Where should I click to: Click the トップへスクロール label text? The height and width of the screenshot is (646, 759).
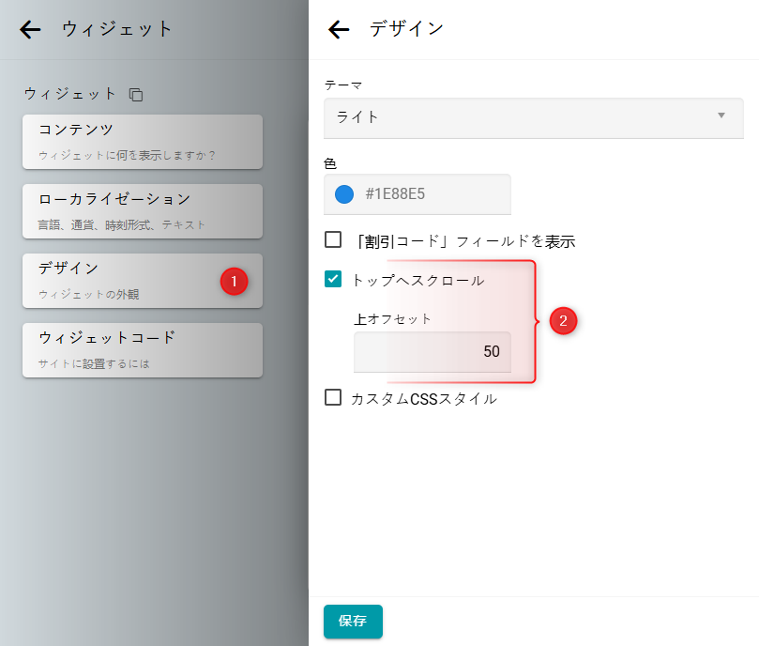[x=418, y=280]
